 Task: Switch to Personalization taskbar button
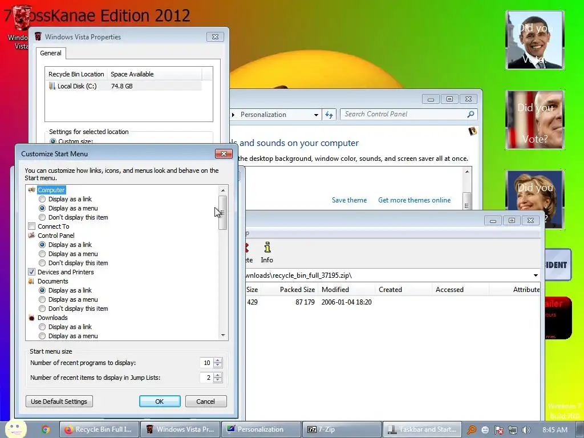pos(261,429)
